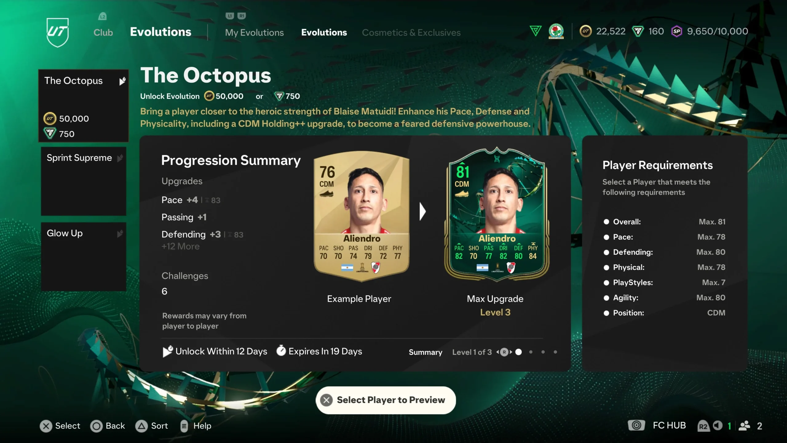
Task: Toggle PlayStyles requirement checkbox
Action: (x=605, y=282)
